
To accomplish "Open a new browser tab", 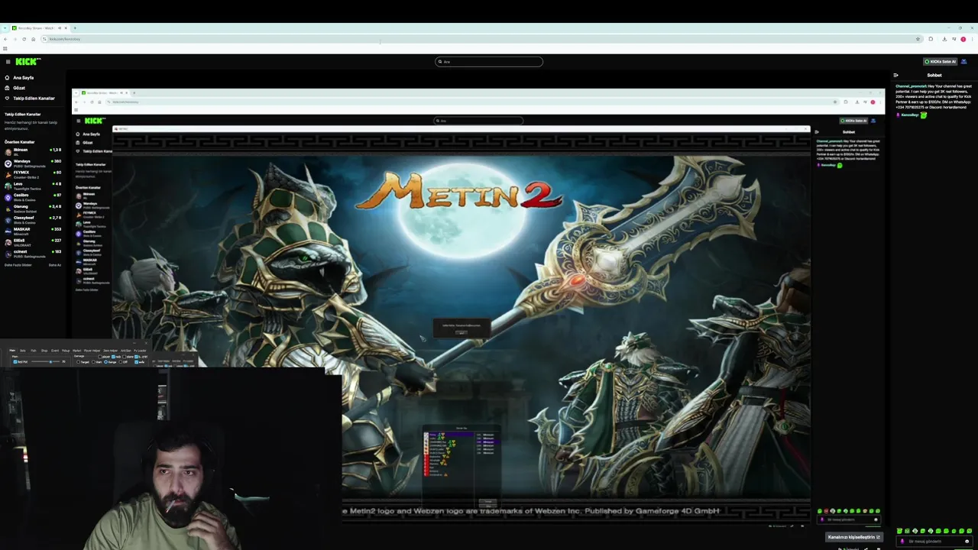I will pos(75,28).
